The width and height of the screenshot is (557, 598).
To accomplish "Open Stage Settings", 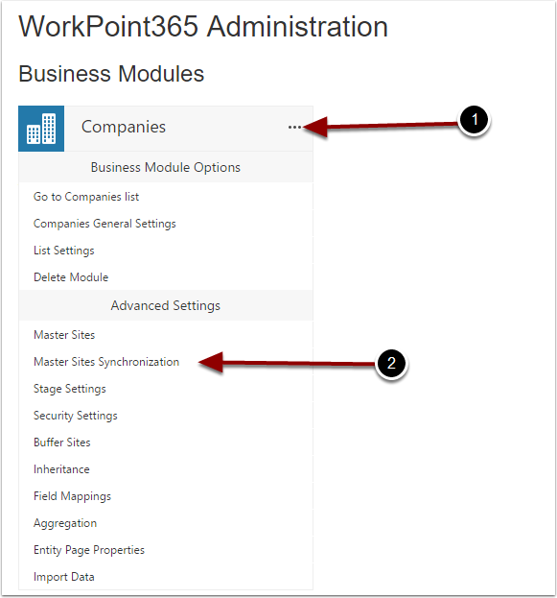I will coord(70,389).
